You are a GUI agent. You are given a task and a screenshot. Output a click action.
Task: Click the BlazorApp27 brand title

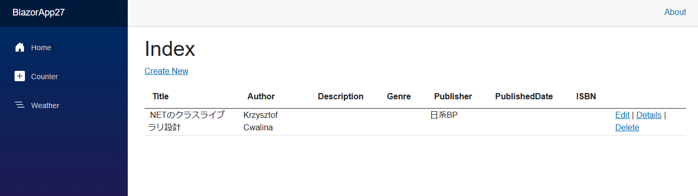click(38, 12)
